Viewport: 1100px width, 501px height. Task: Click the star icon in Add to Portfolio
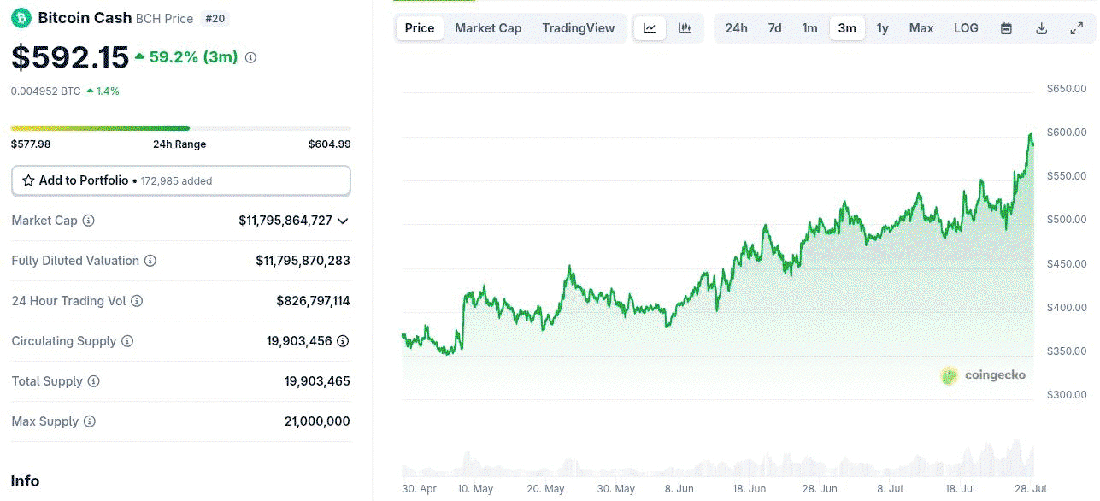point(28,180)
